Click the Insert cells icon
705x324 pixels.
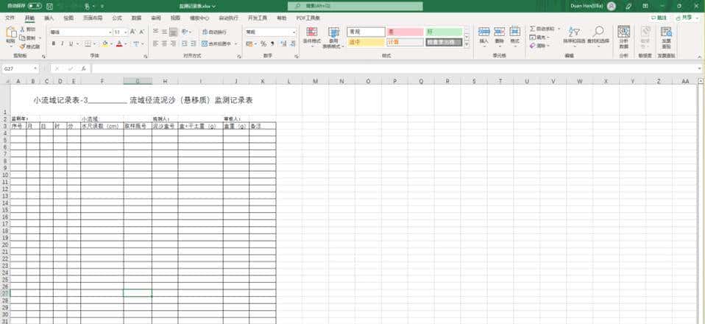pos(483,32)
